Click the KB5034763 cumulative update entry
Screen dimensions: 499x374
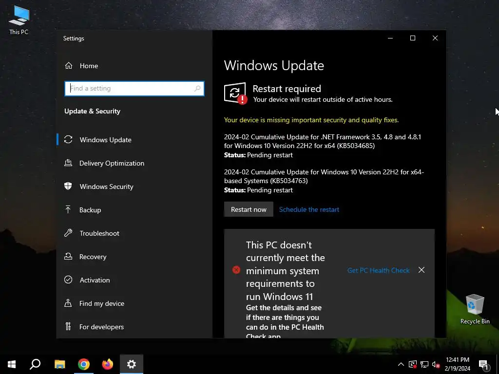click(x=324, y=181)
